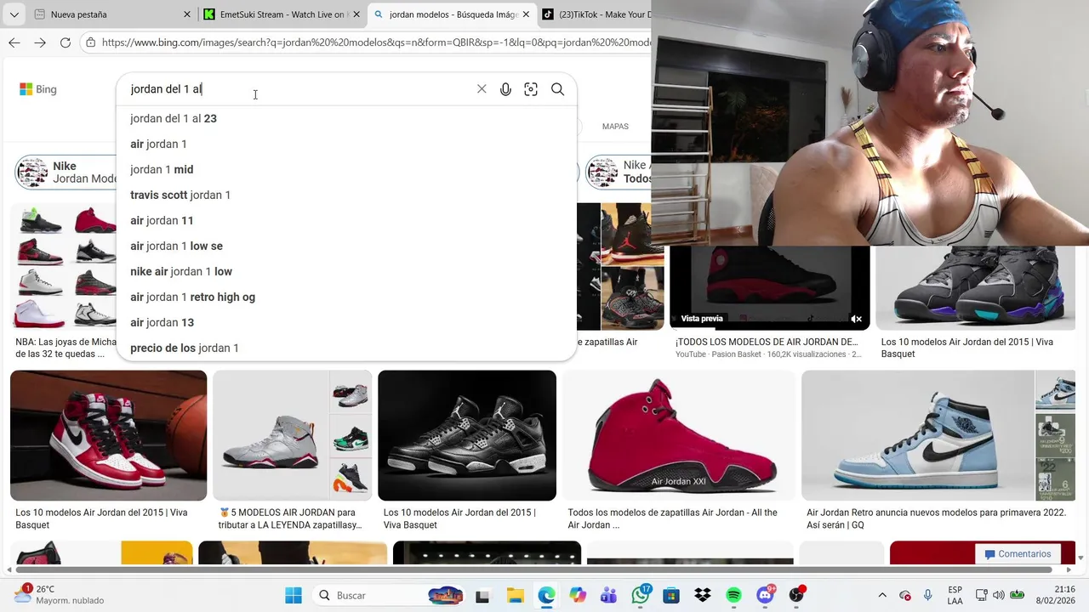Open the red Air Jordan XXI image
The width and height of the screenshot is (1089, 612).
tap(679, 435)
